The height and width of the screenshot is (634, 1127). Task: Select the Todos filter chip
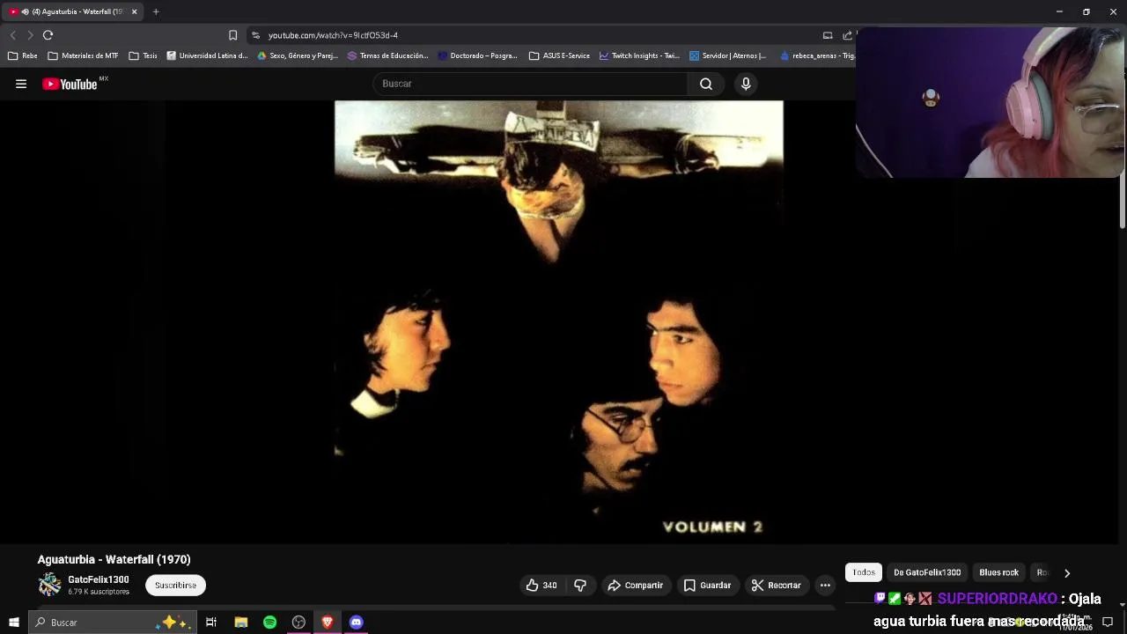click(x=864, y=572)
